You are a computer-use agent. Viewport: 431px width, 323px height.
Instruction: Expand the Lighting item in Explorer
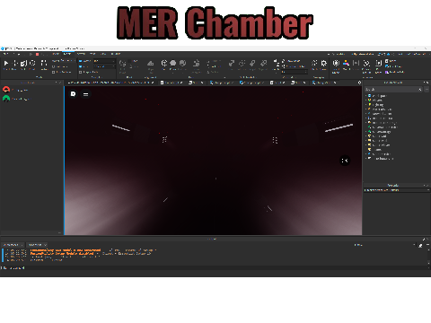pyautogui.click(x=366, y=105)
